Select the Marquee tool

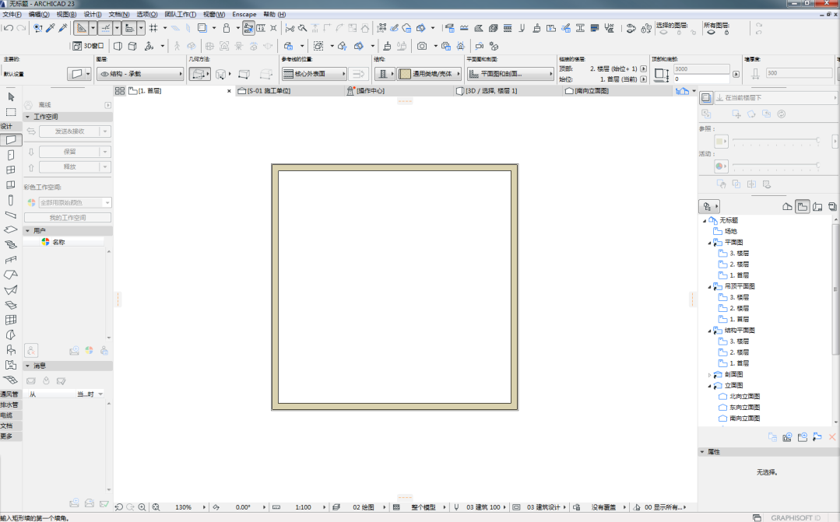11,112
